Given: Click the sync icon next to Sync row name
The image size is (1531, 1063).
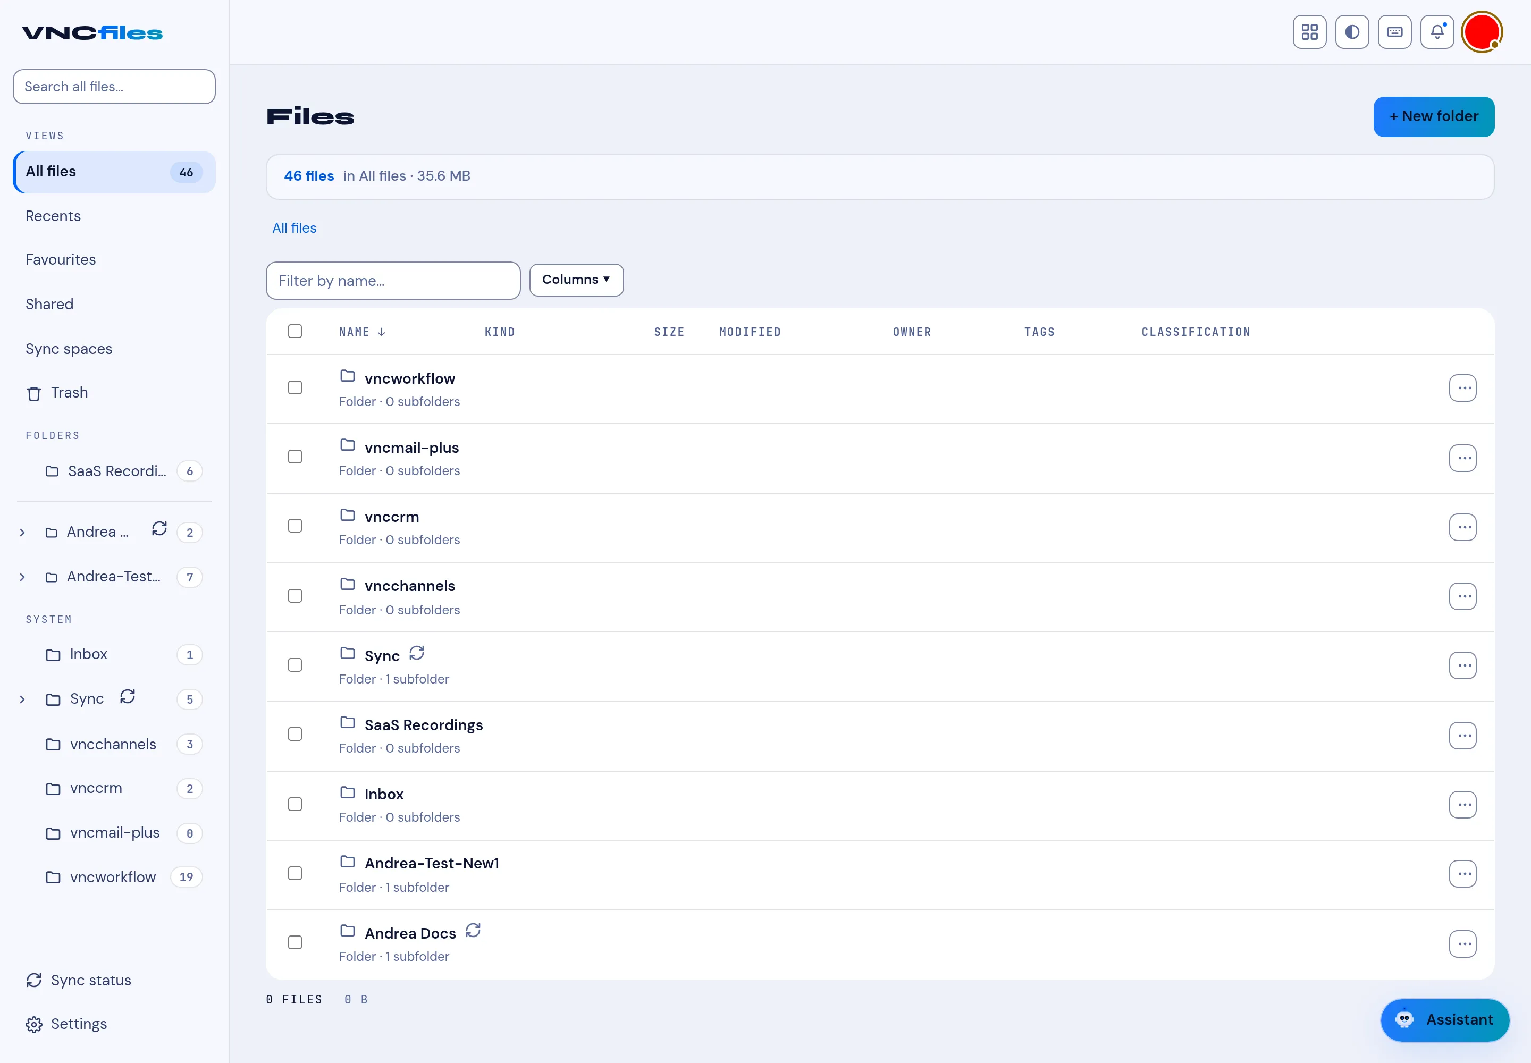Looking at the screenshot, I should point(416,653).
